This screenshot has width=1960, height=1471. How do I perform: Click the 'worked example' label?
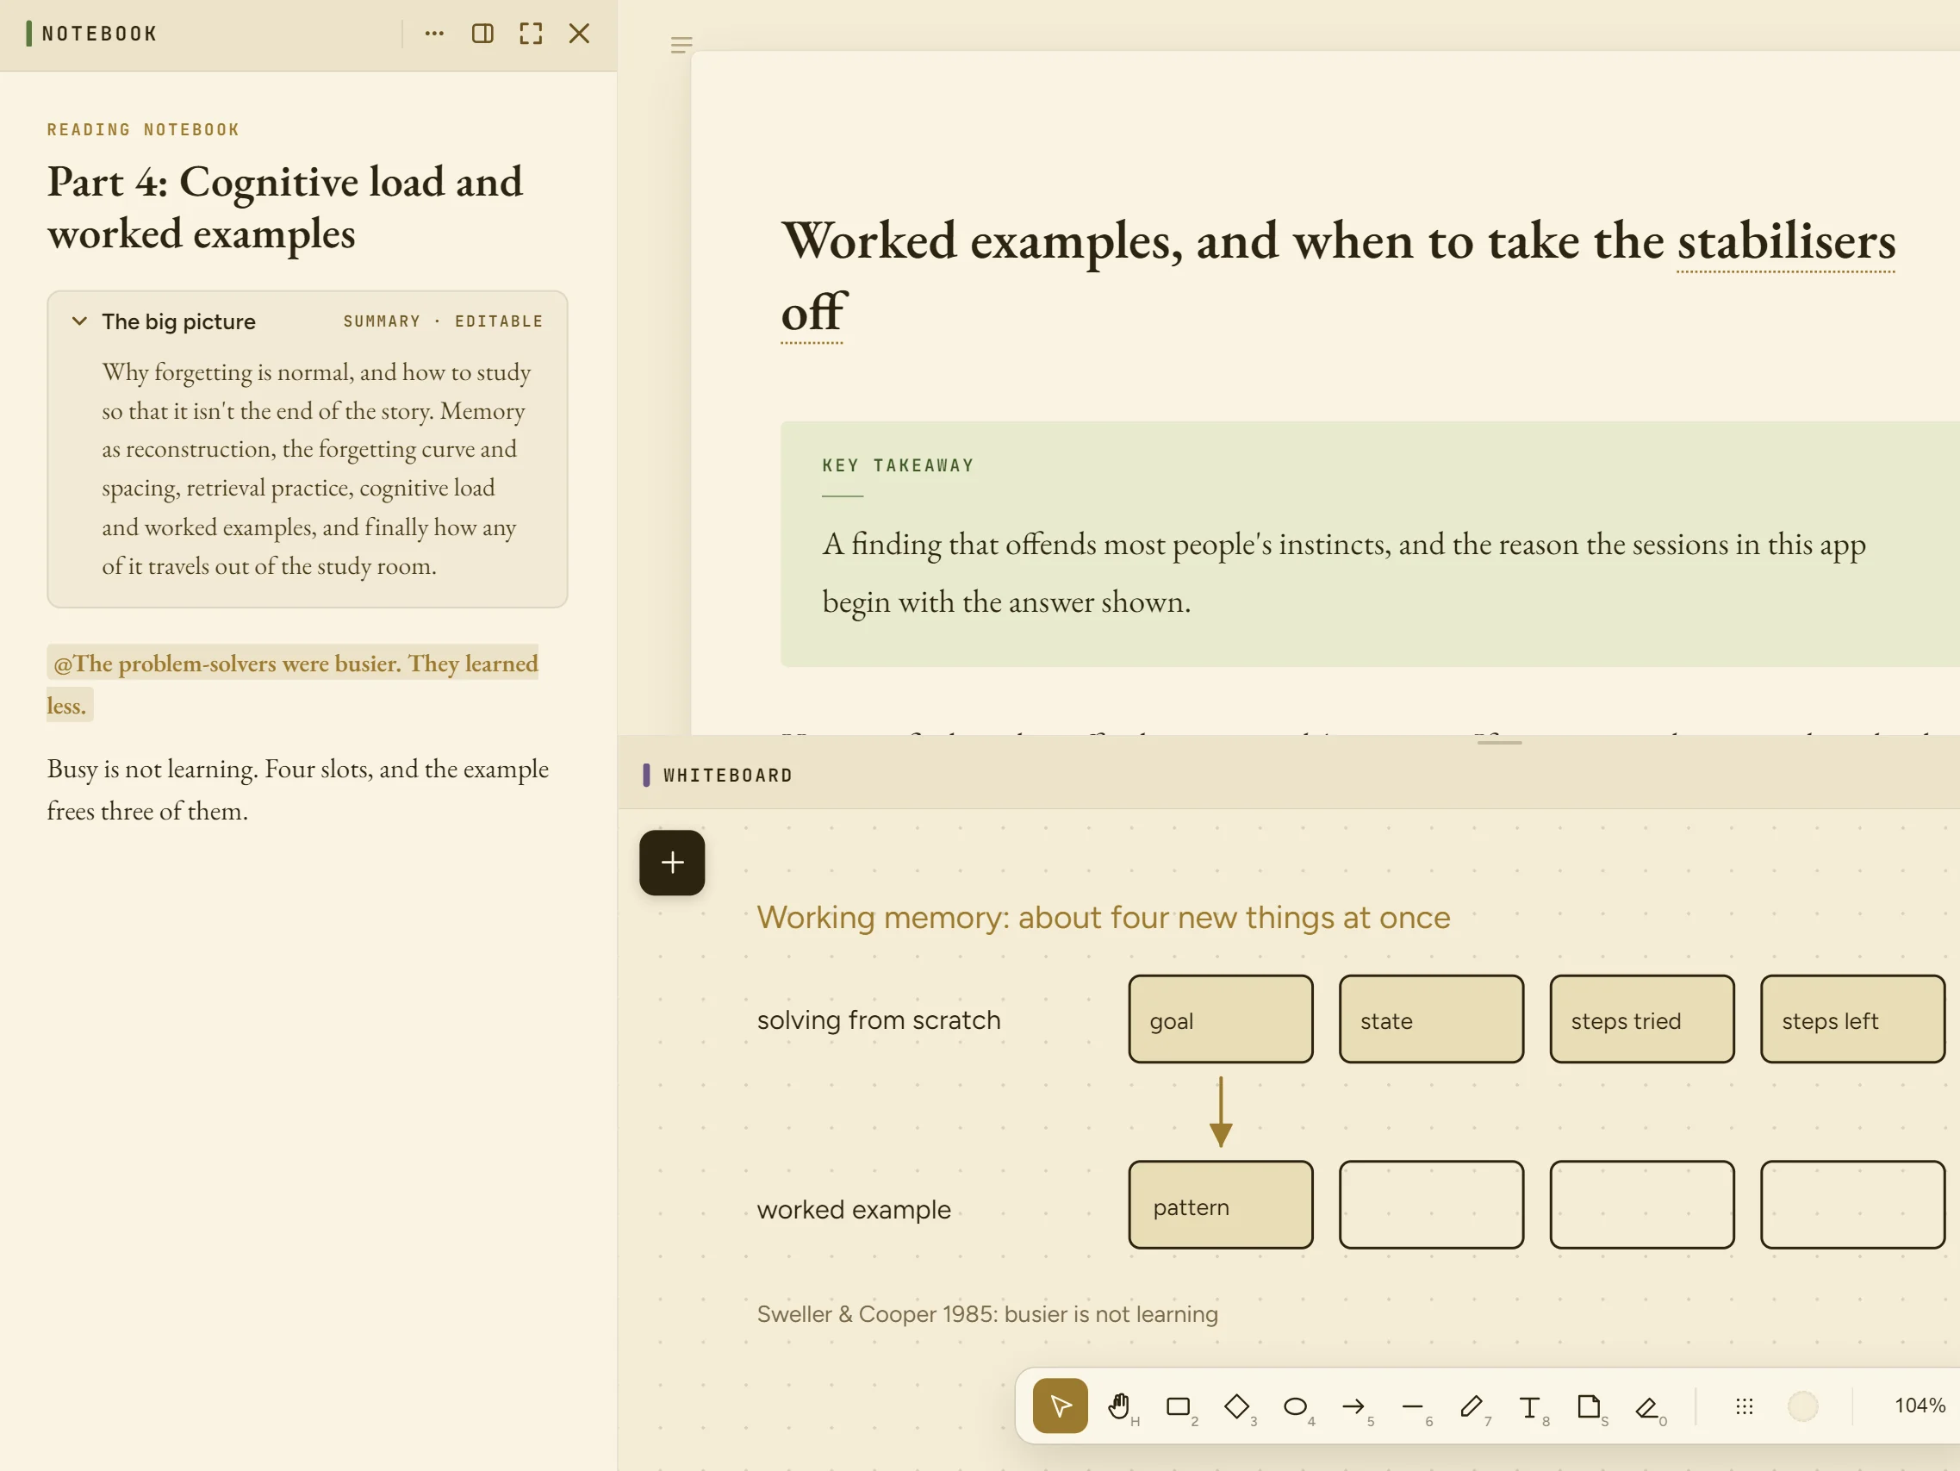(x=853, y=1210)
